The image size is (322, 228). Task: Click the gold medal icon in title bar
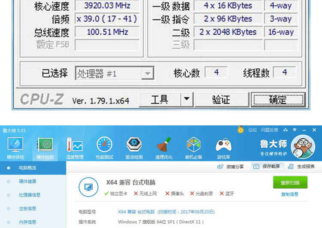coord(240,130)
